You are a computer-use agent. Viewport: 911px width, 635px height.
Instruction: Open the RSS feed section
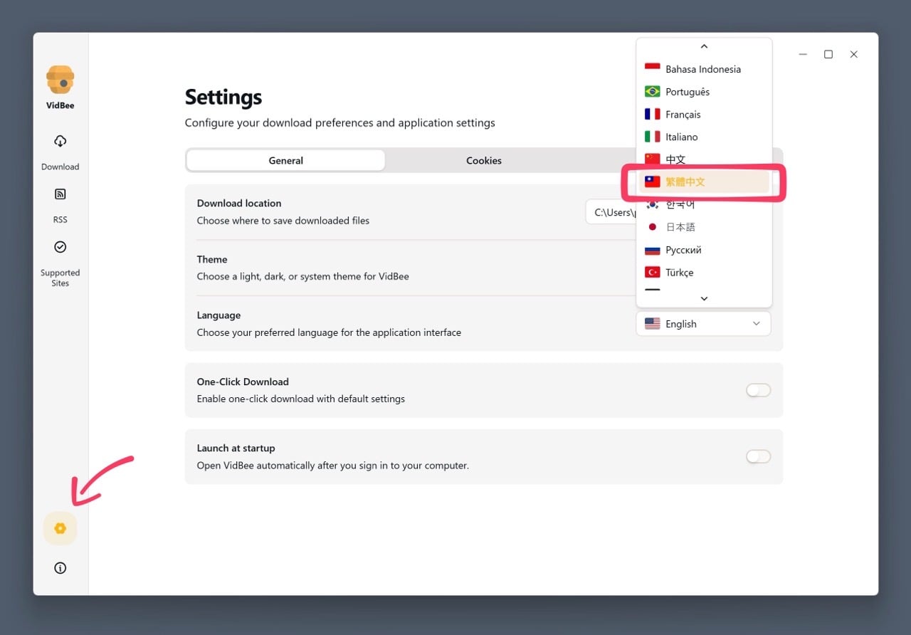tap(60, 203)
